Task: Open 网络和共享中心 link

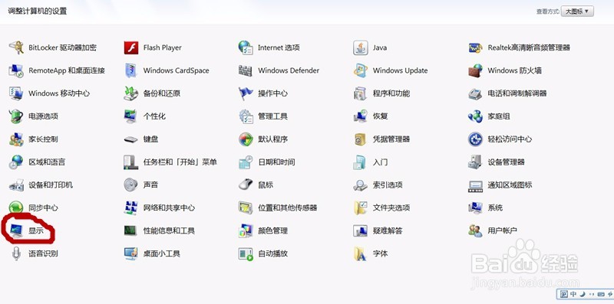Action: tap(169, 208)
